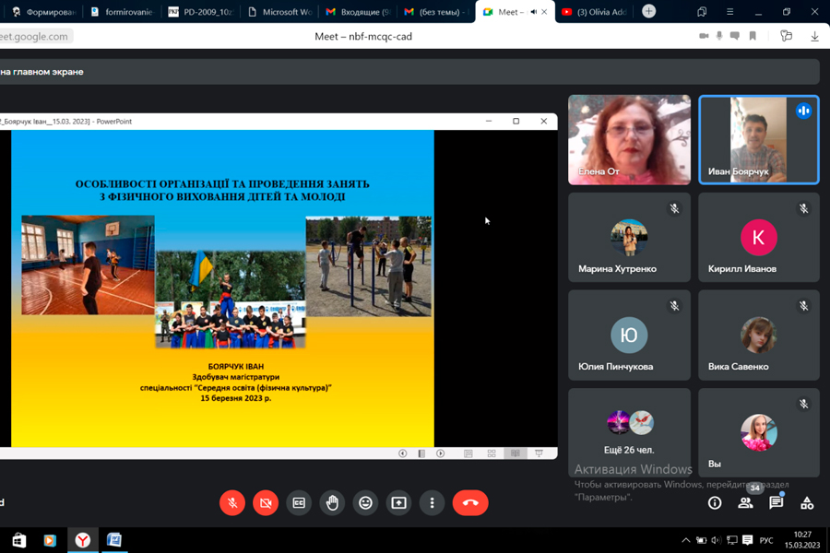830x553 pixels.
Task: Show hidden system tray icons chevron
Action: click(x=685, y=540)
